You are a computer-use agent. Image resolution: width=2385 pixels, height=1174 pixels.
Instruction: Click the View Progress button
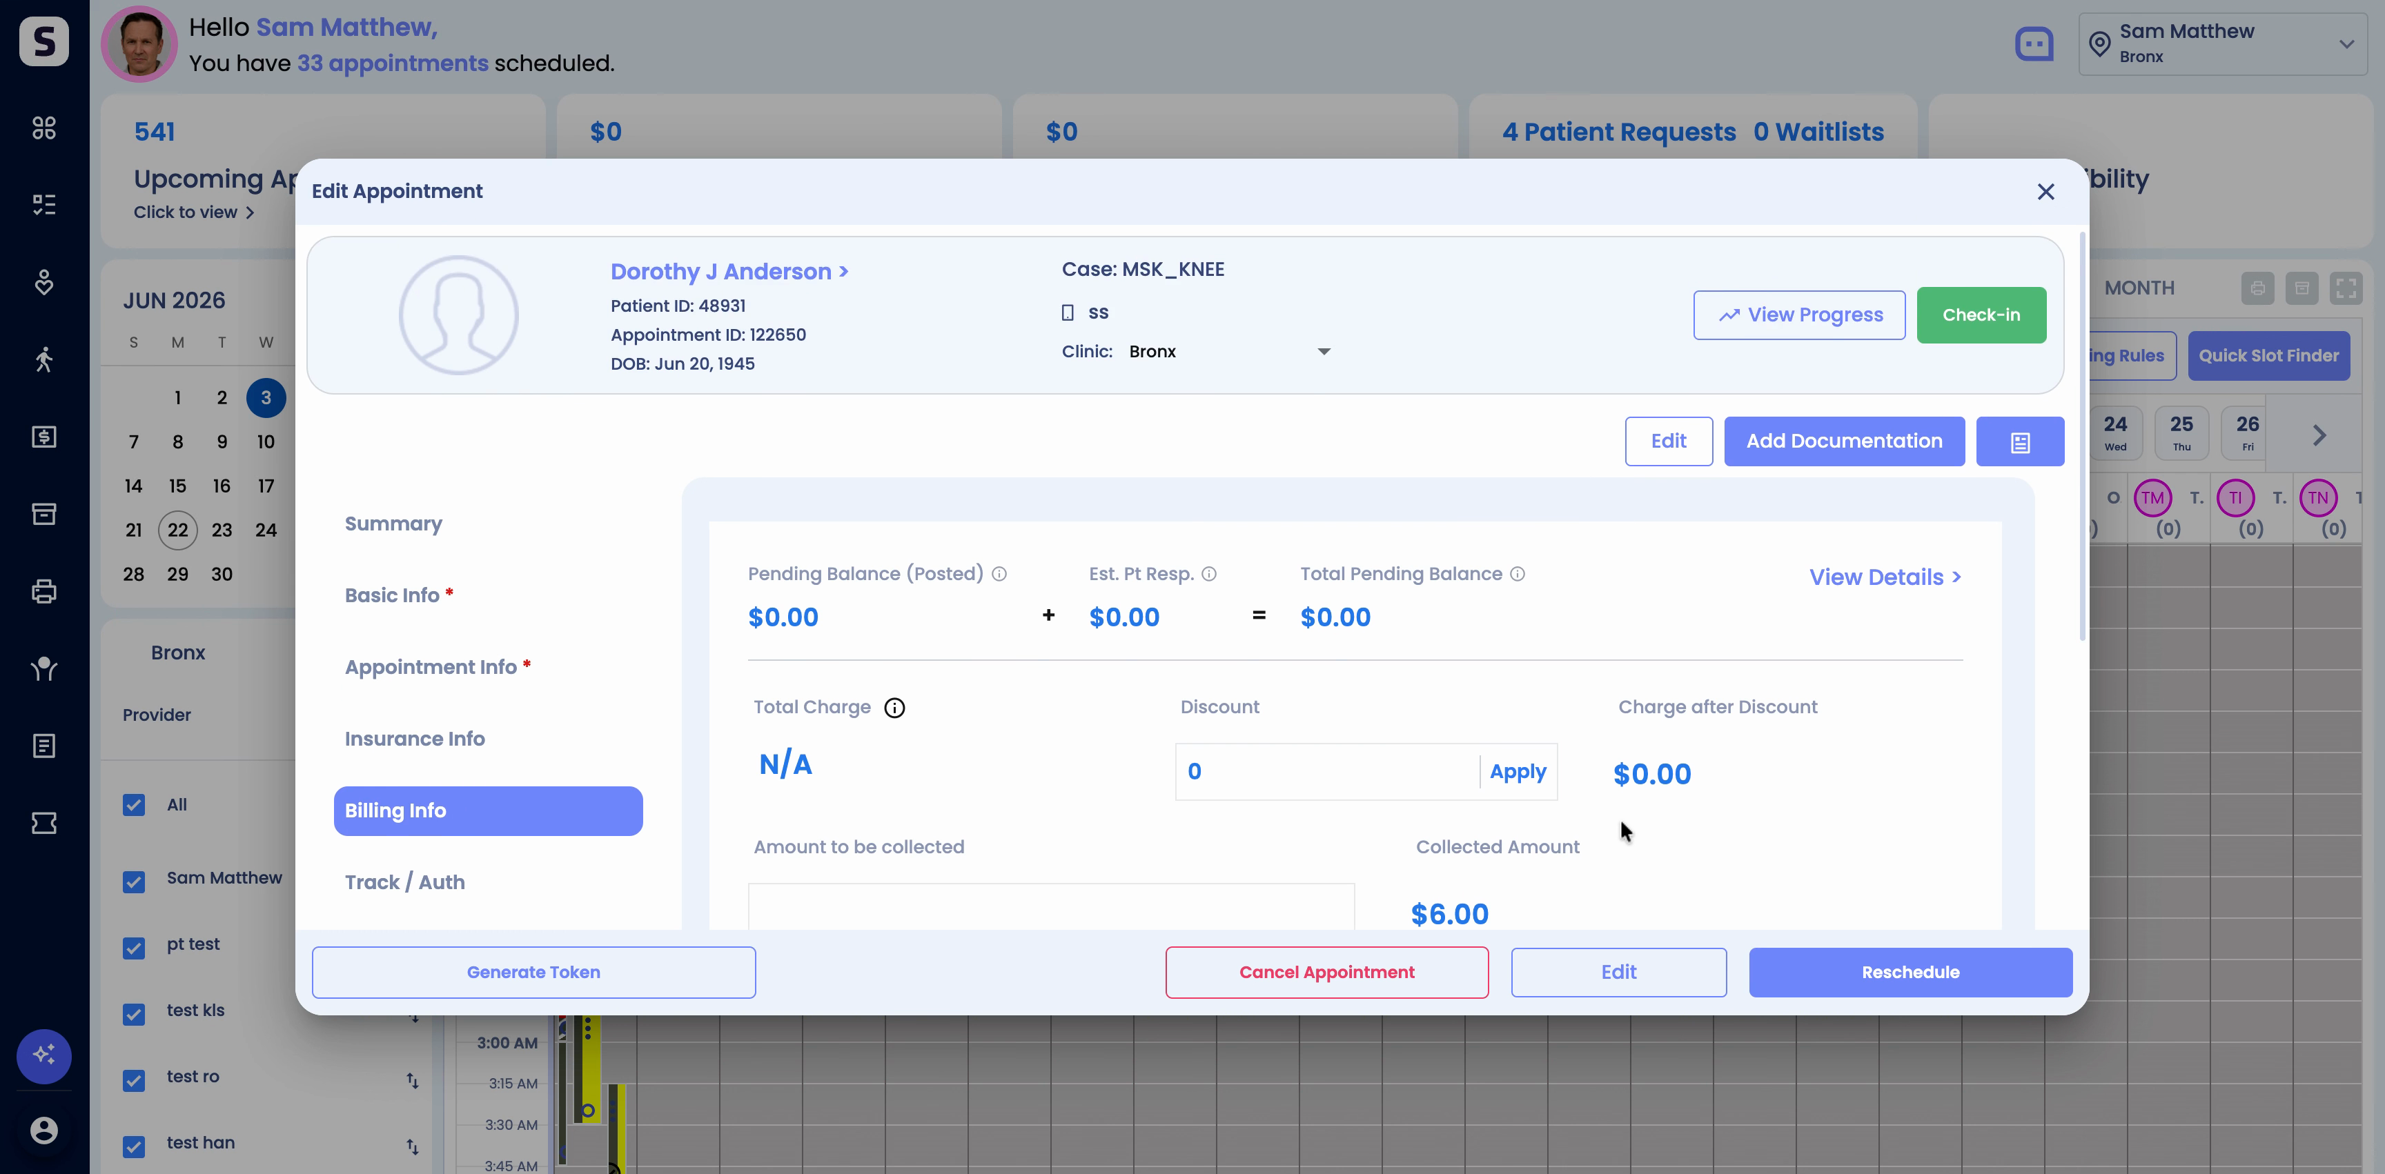[1799, 315]
